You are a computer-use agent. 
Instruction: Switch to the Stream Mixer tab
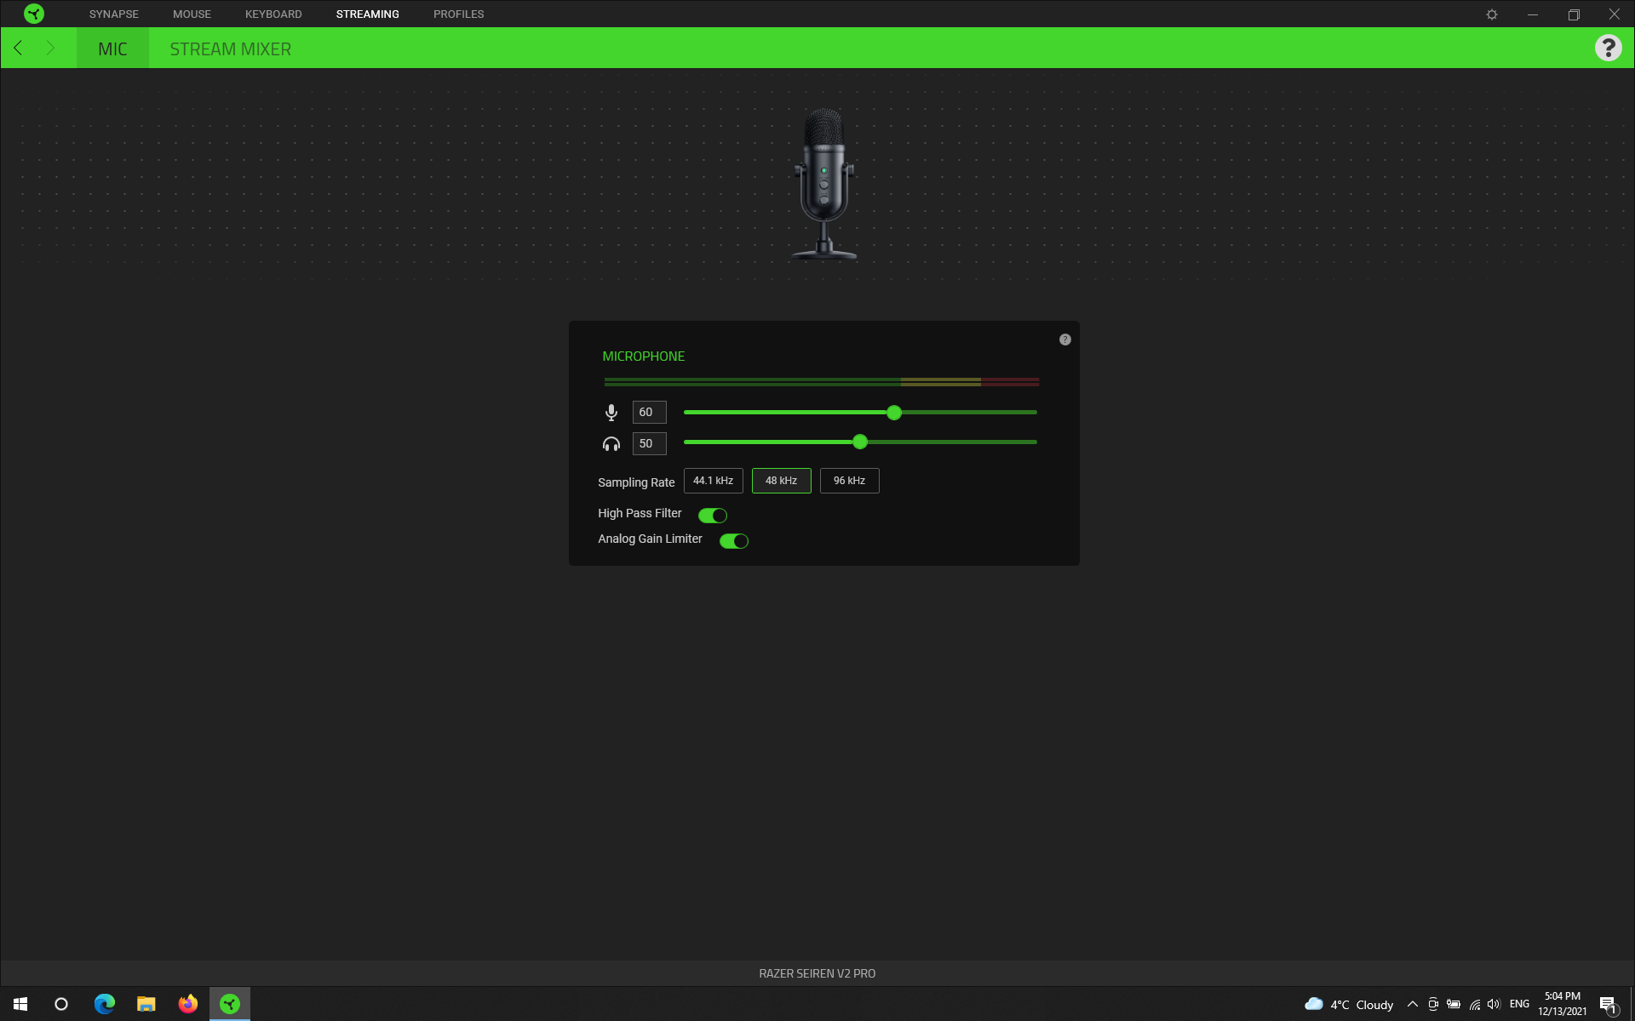click(230, 49)
